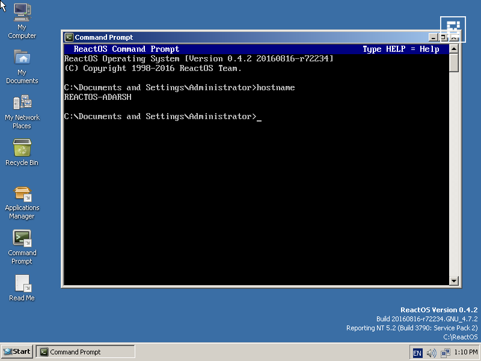481x361 pixels.
Task: Select the My Documents desktop icon
Action: click(22, 67)
